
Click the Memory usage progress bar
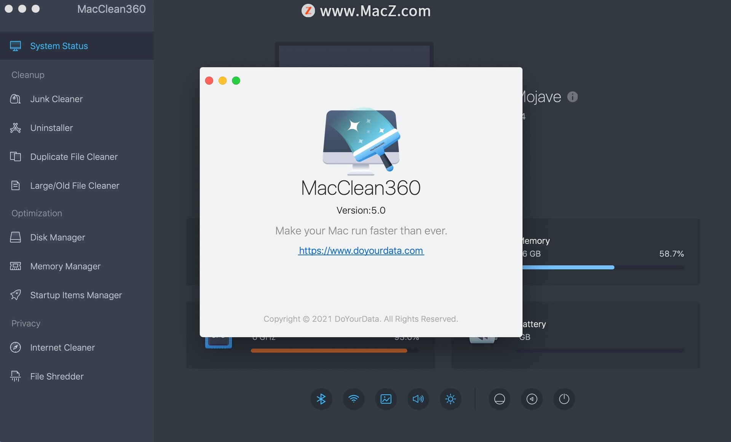600,267
